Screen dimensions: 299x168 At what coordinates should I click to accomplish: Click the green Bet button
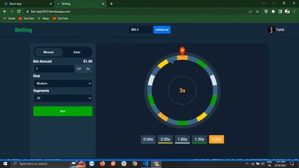(x=63, y=111)
